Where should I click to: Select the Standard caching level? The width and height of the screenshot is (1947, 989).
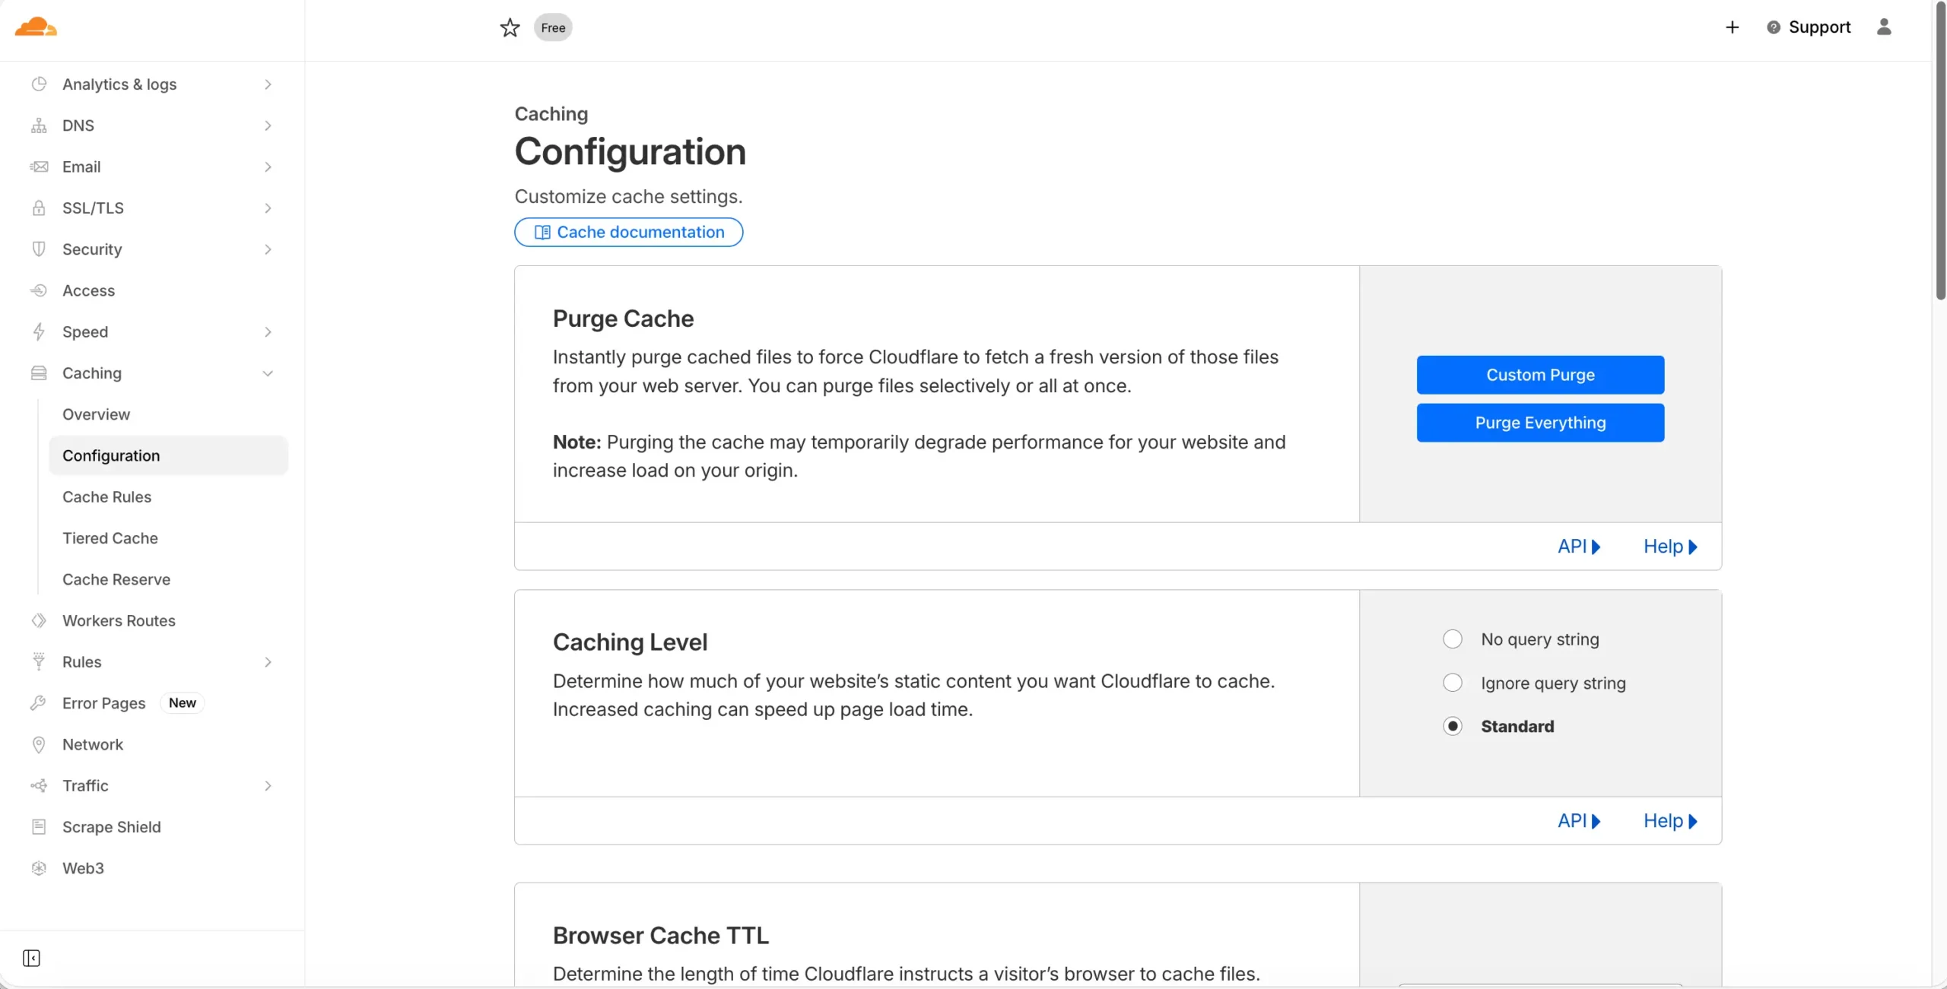click(1452, 726)
